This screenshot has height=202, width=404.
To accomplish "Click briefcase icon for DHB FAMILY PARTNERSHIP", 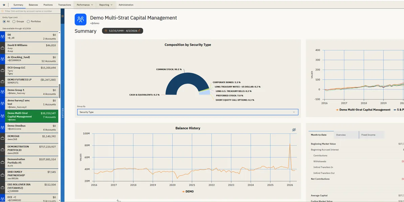I will 3,175.
